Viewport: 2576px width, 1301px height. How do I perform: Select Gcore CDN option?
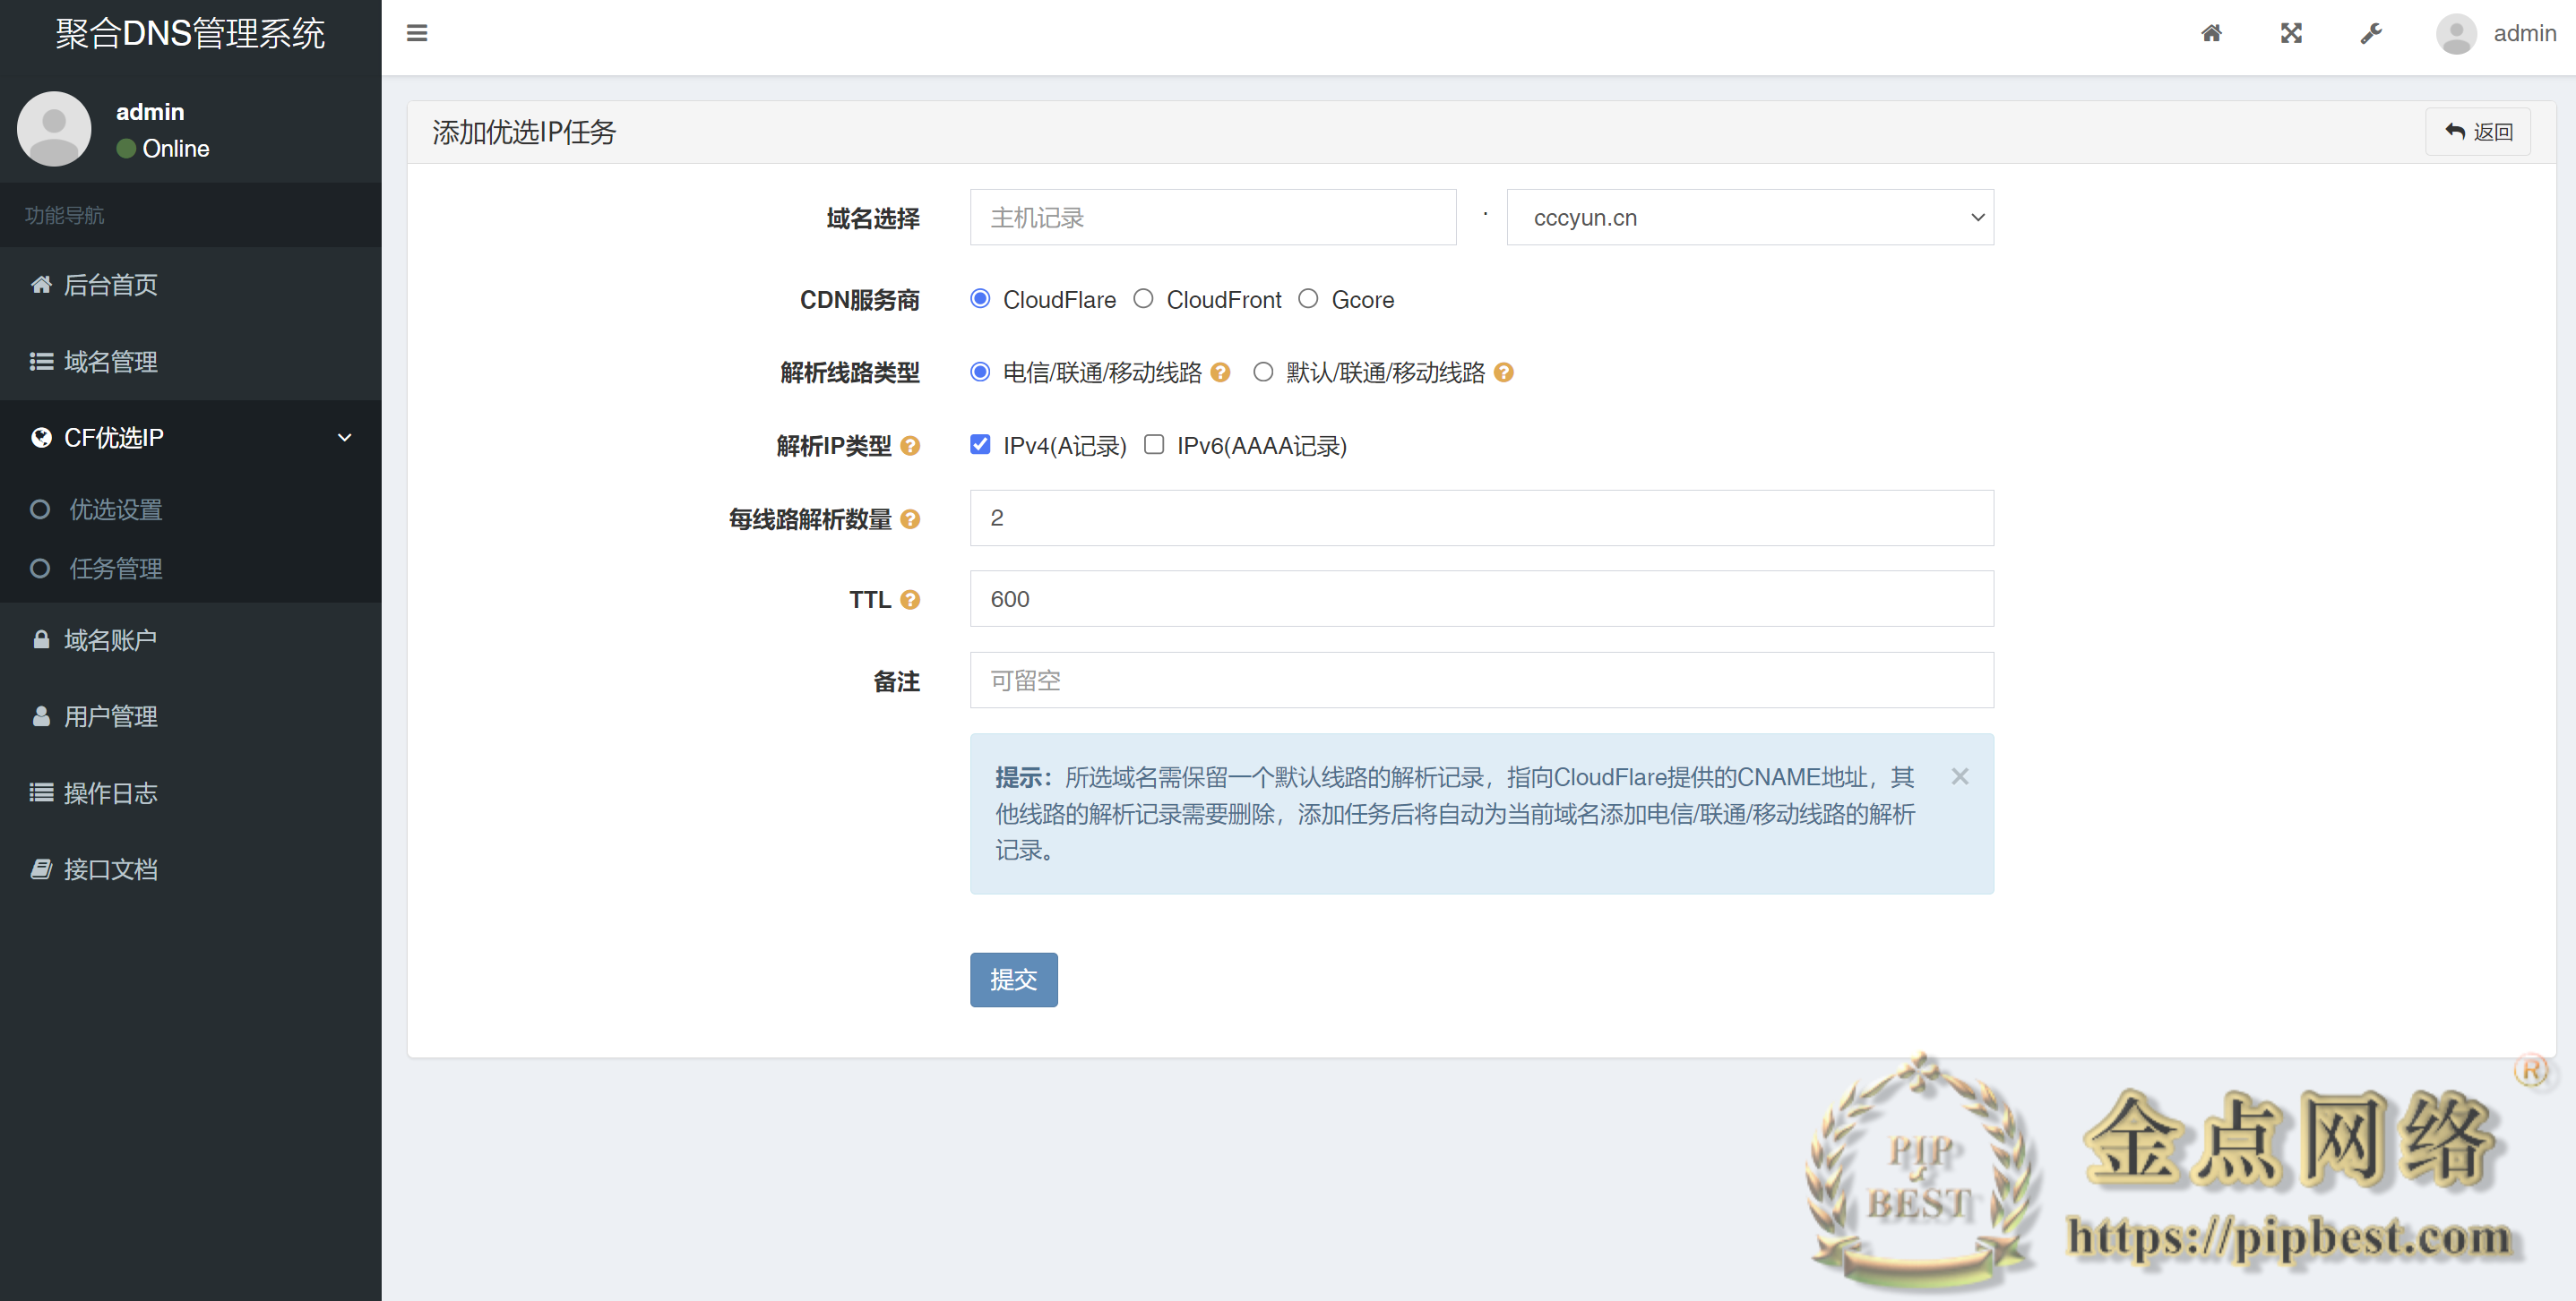(1308, 299)
